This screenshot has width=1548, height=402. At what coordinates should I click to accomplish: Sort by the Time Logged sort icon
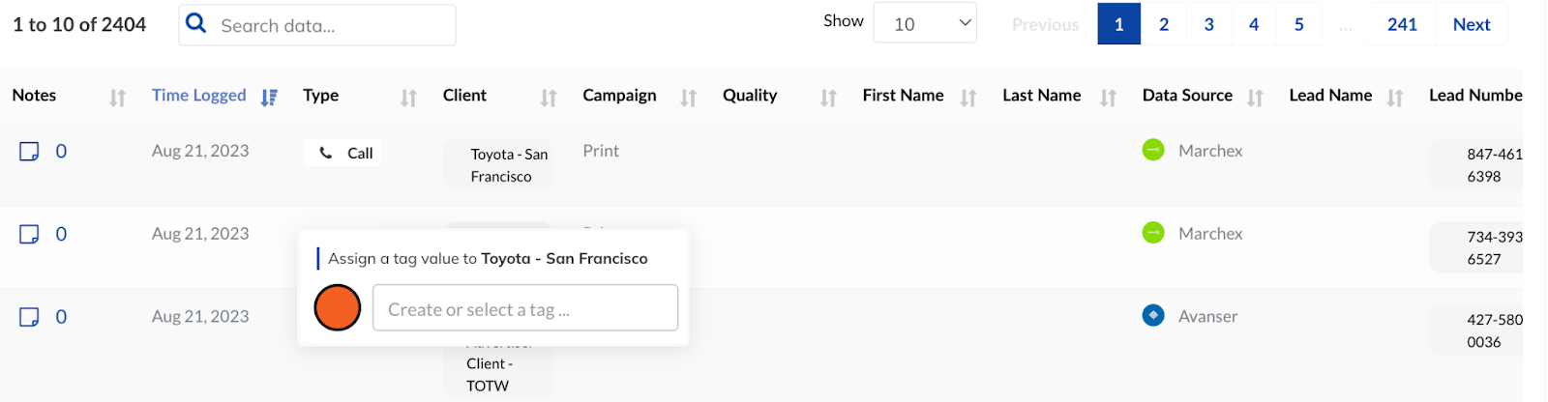[269, 97]
